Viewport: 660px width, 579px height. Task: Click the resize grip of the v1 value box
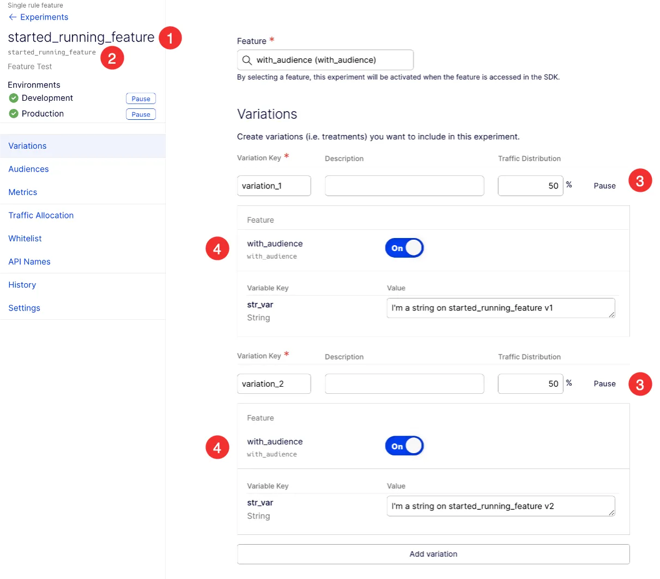click(611, 314)
